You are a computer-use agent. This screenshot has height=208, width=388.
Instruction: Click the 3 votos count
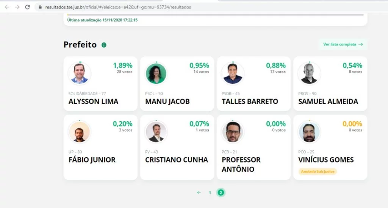(x=126, y=130)
